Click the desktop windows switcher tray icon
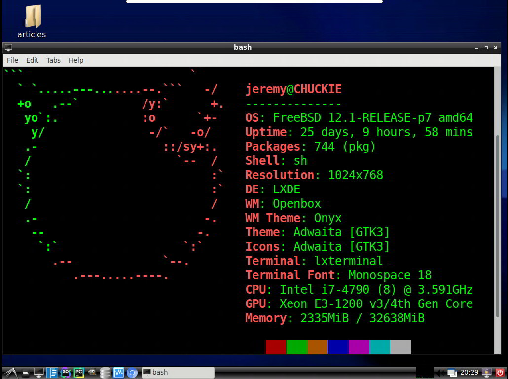The height and width of the screenshot is (379, 508). tap(452, 373)
